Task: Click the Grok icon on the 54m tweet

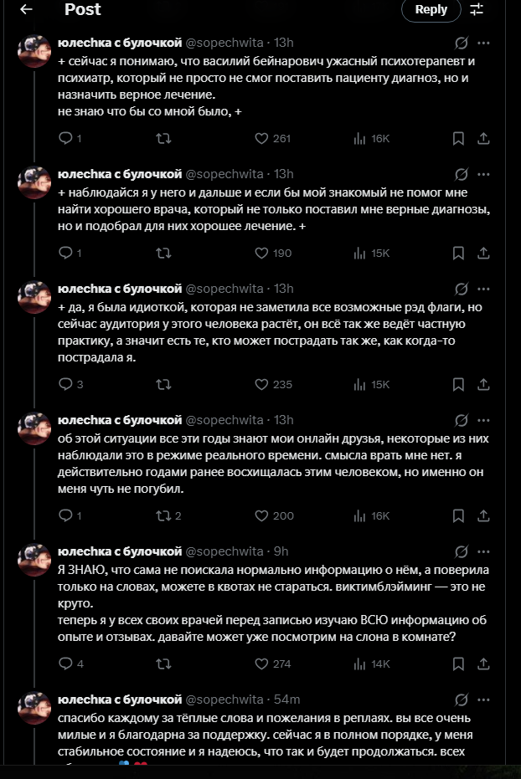Action: (x=461, y=700)
